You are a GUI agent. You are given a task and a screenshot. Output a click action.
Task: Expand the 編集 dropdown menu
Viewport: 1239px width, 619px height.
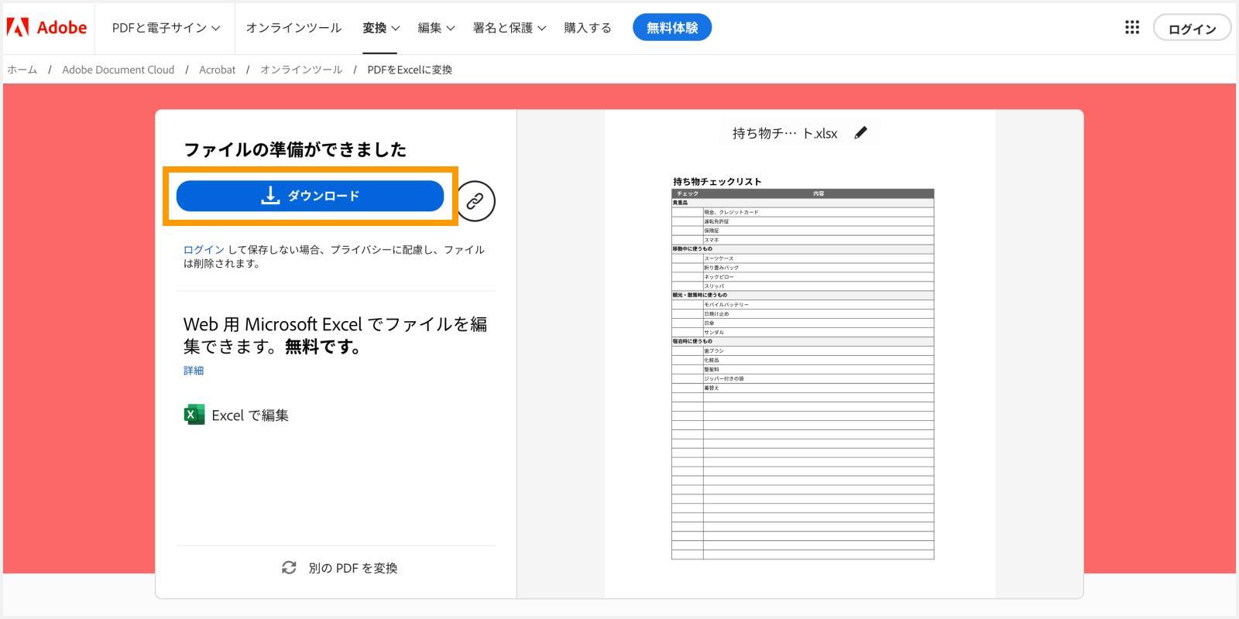point(436,28)
